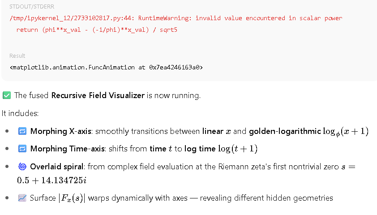
Task: Click the spiral cyclone icon beside Overlaid spiral
Action: (22, 167)
